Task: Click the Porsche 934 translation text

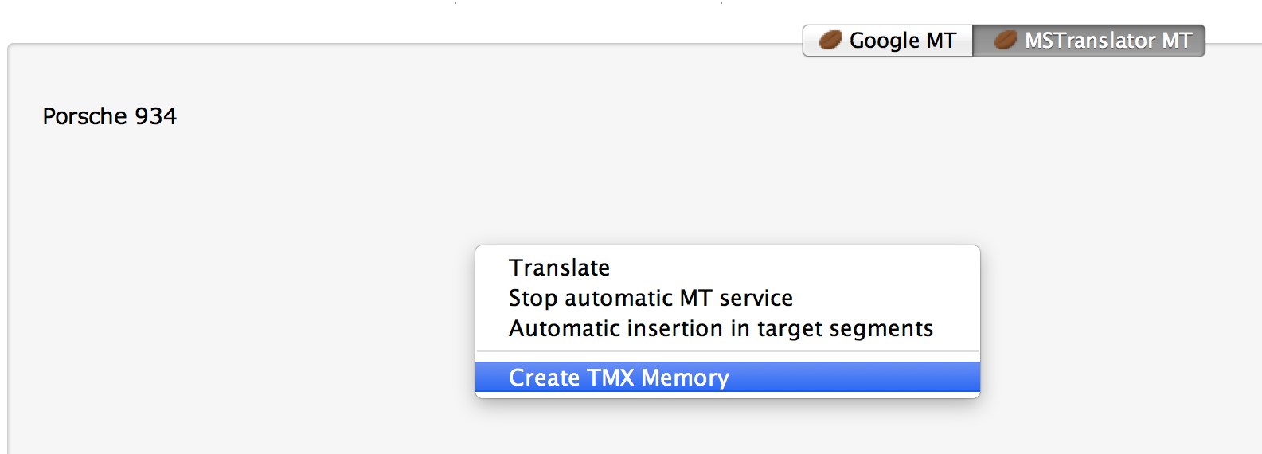Action: 110,116
